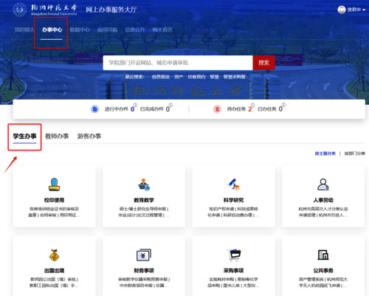The height and width of the screenshot is (296, 369).
Task: Open the 出国出境 medal icon
Action: pyautogui.click(x=54, y=255)
